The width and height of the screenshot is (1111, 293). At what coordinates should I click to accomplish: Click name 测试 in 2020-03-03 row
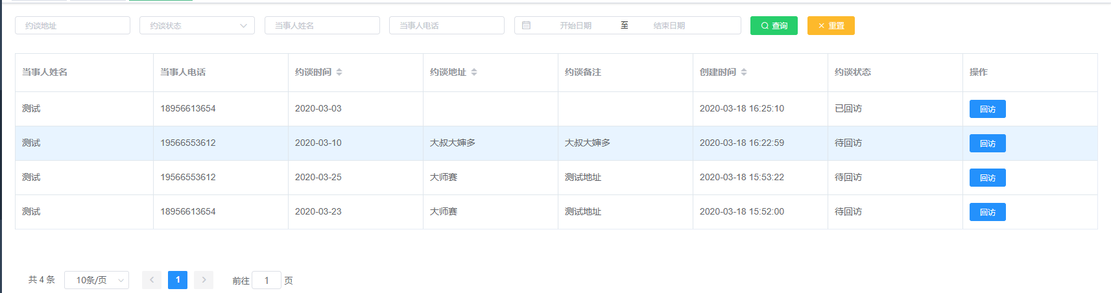point(31,108)
